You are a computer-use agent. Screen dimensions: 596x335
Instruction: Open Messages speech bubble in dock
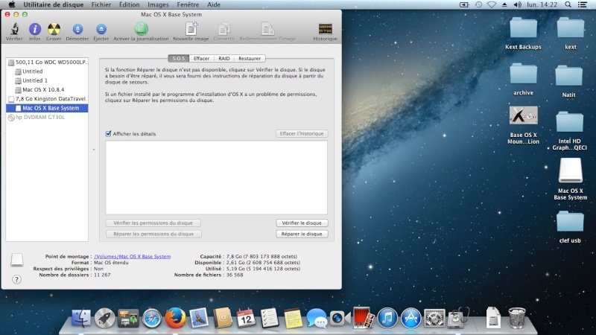(x=317, y=319)
